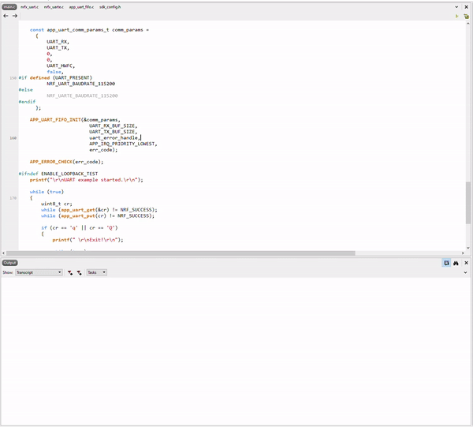Screen dimensions: 473x427
Task: Click the line 150 gutter number
Action: [x=13, y=78]
